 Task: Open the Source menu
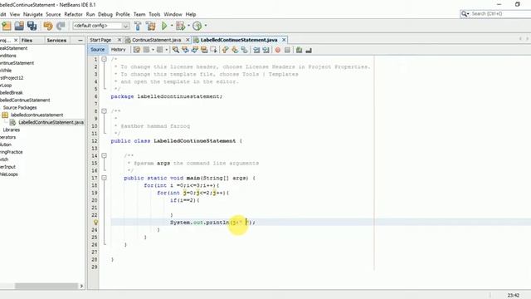tap(53, 14)
